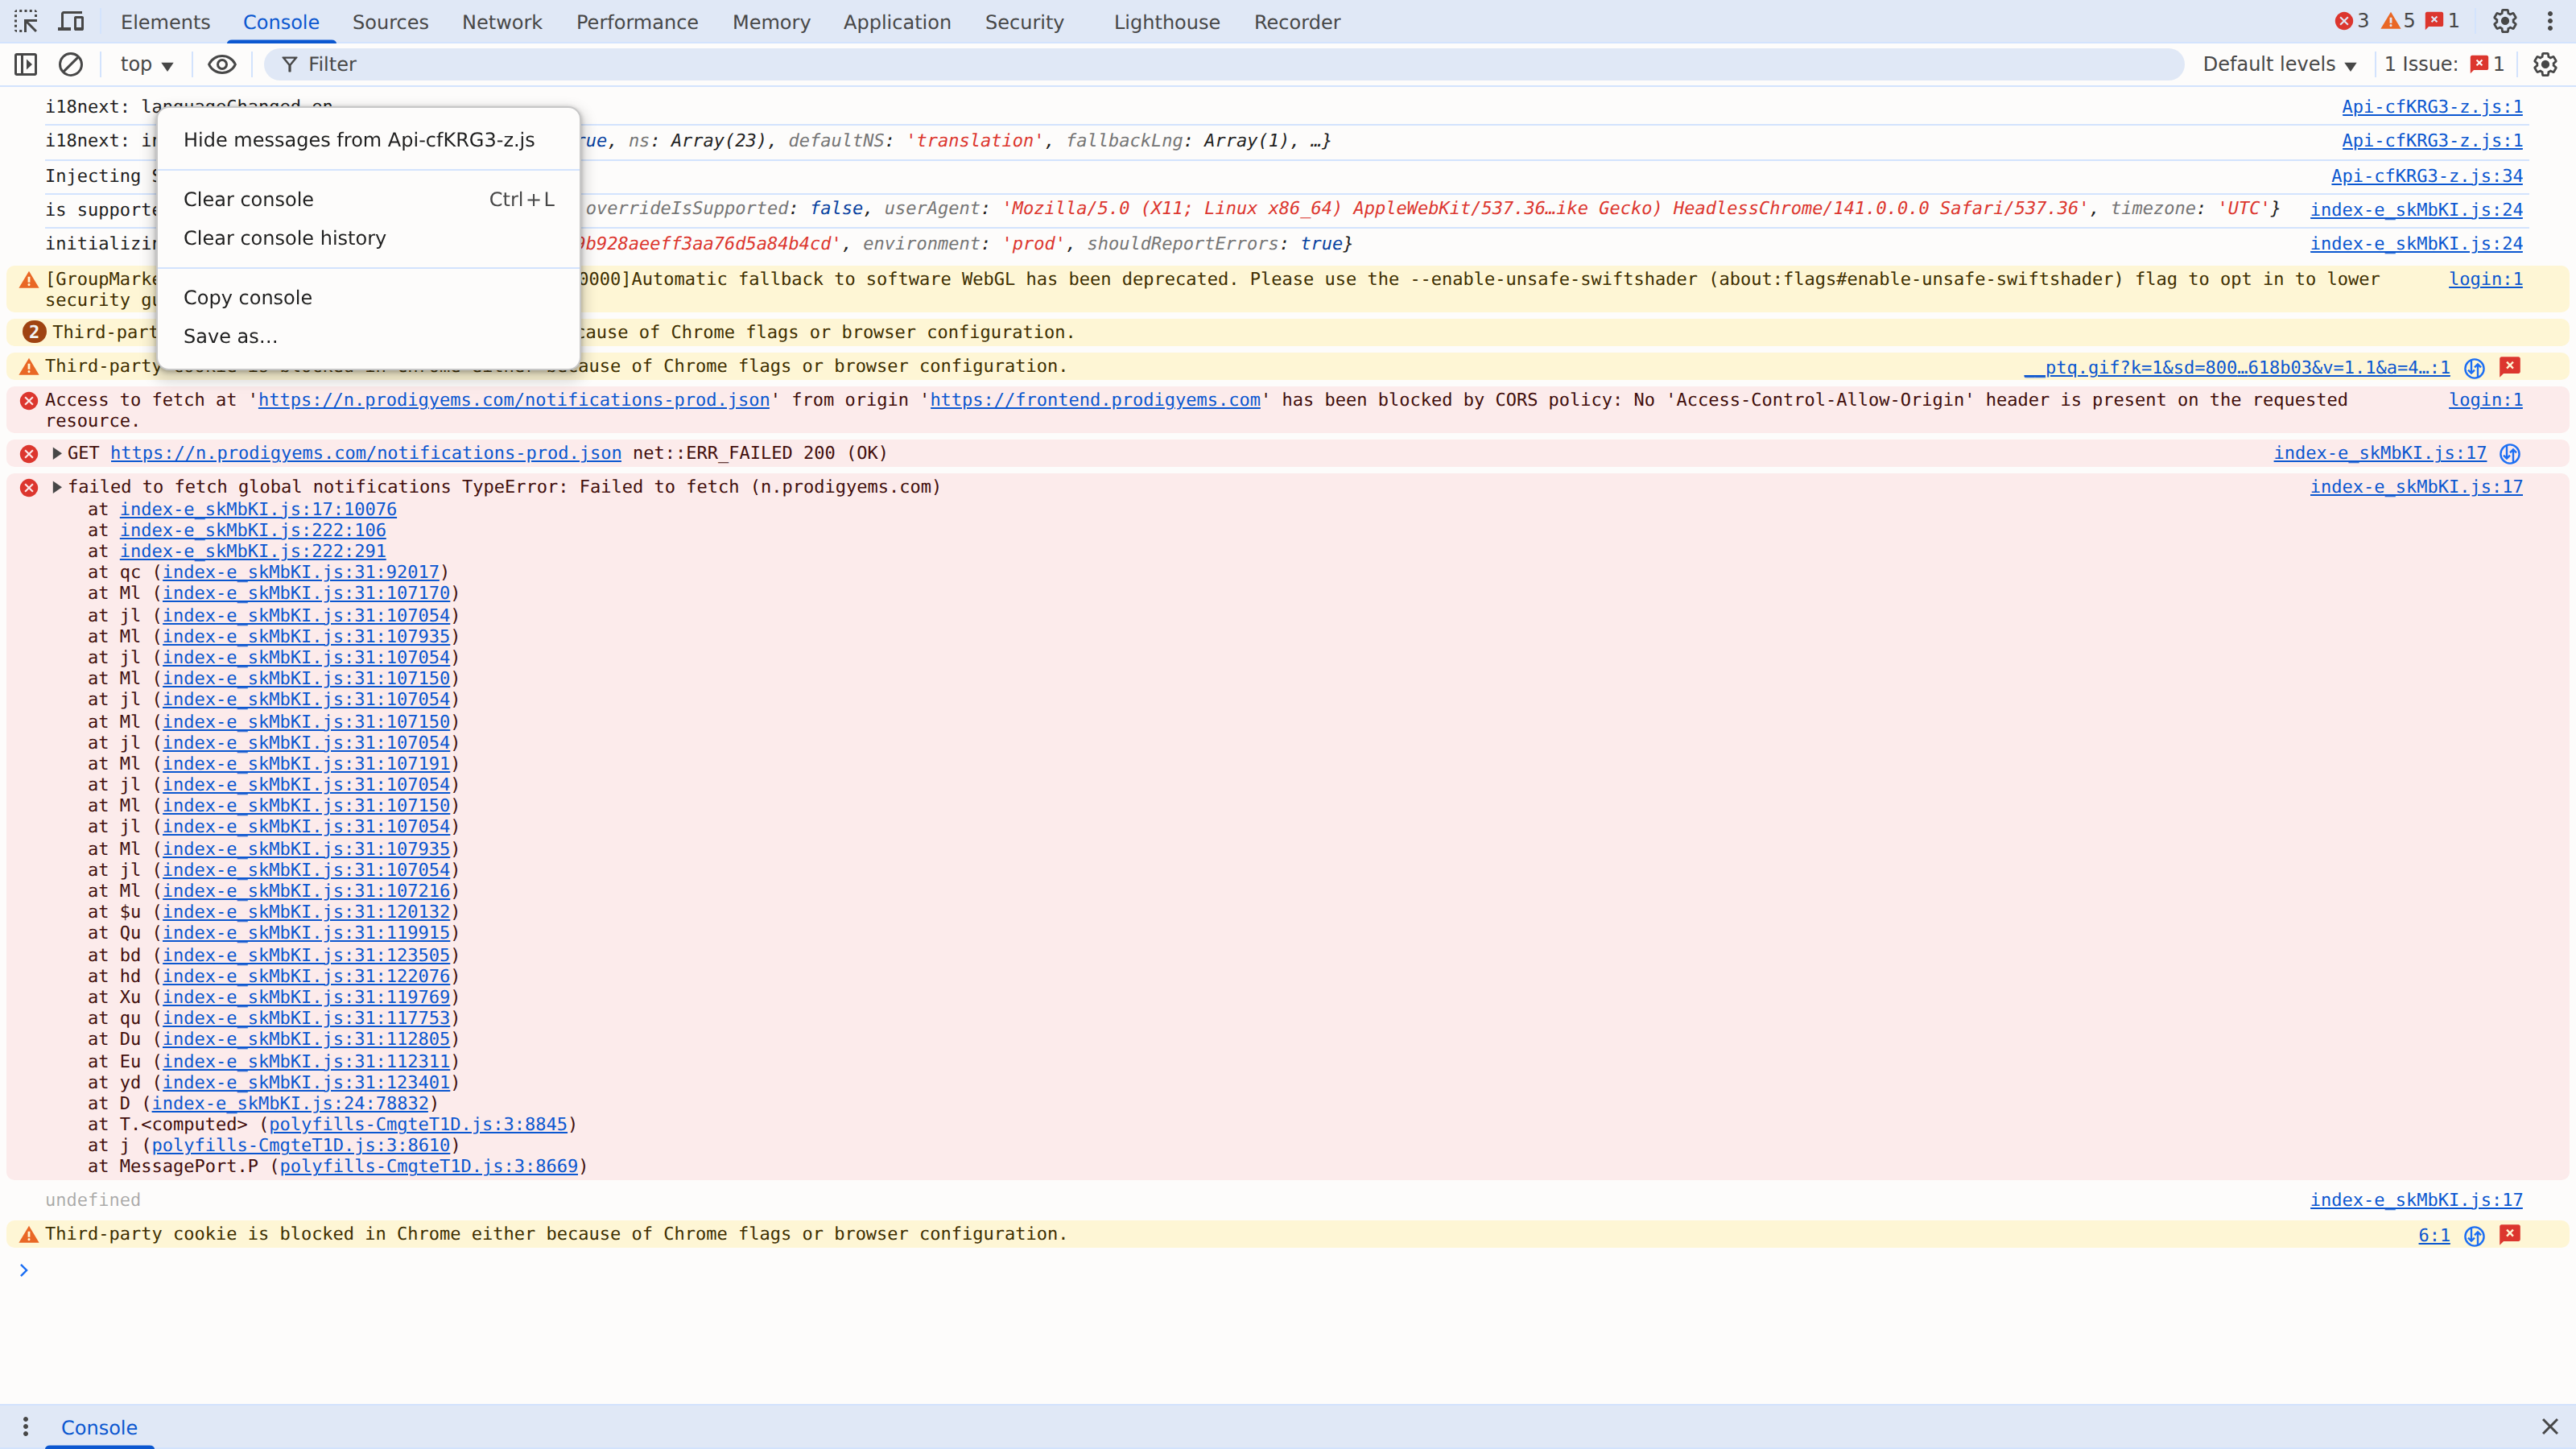Choose Clear console history
This screenshot has height=1449, width=2576.
coord(369,238)
